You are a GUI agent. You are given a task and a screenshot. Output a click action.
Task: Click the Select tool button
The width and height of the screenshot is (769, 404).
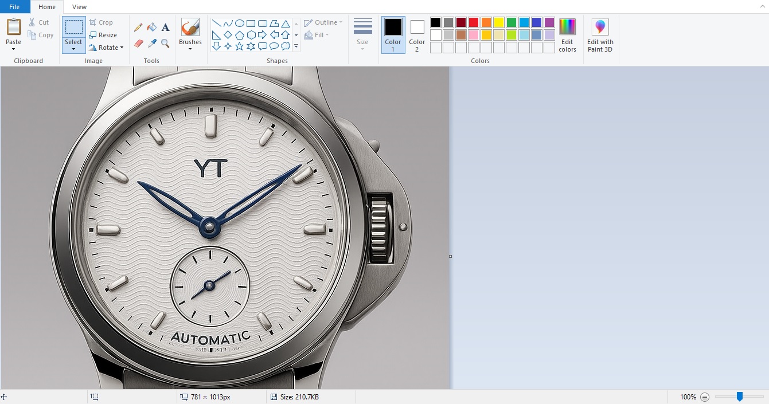pyautogui.click(x=73, y=28)
